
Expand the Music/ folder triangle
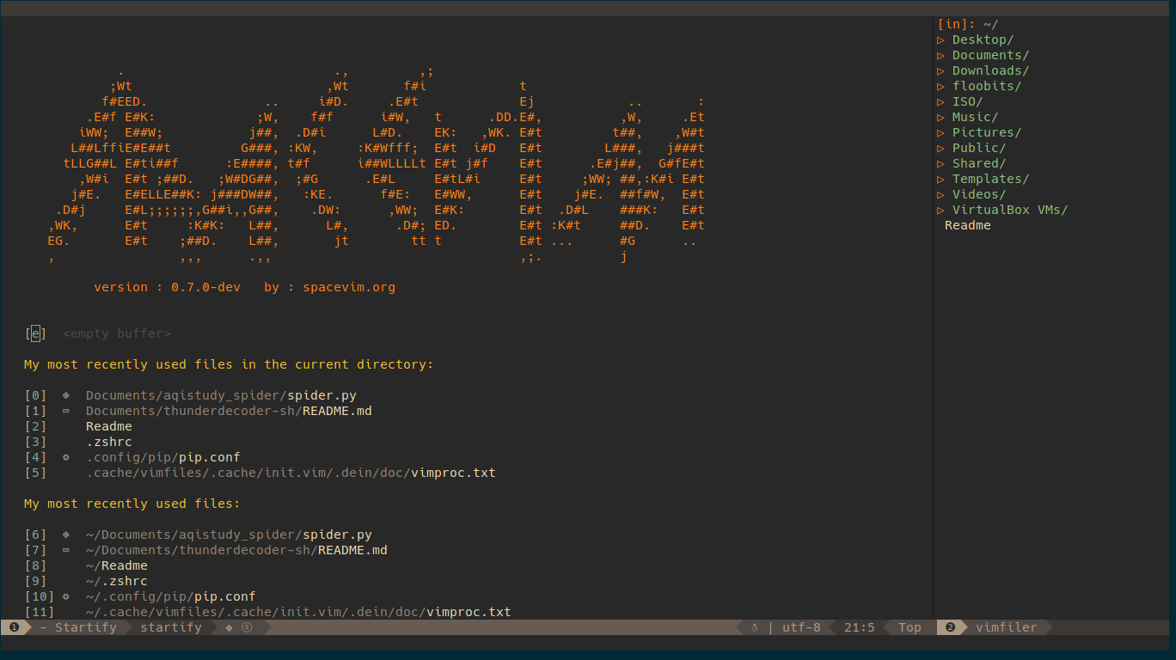click(x=941, y=117)
